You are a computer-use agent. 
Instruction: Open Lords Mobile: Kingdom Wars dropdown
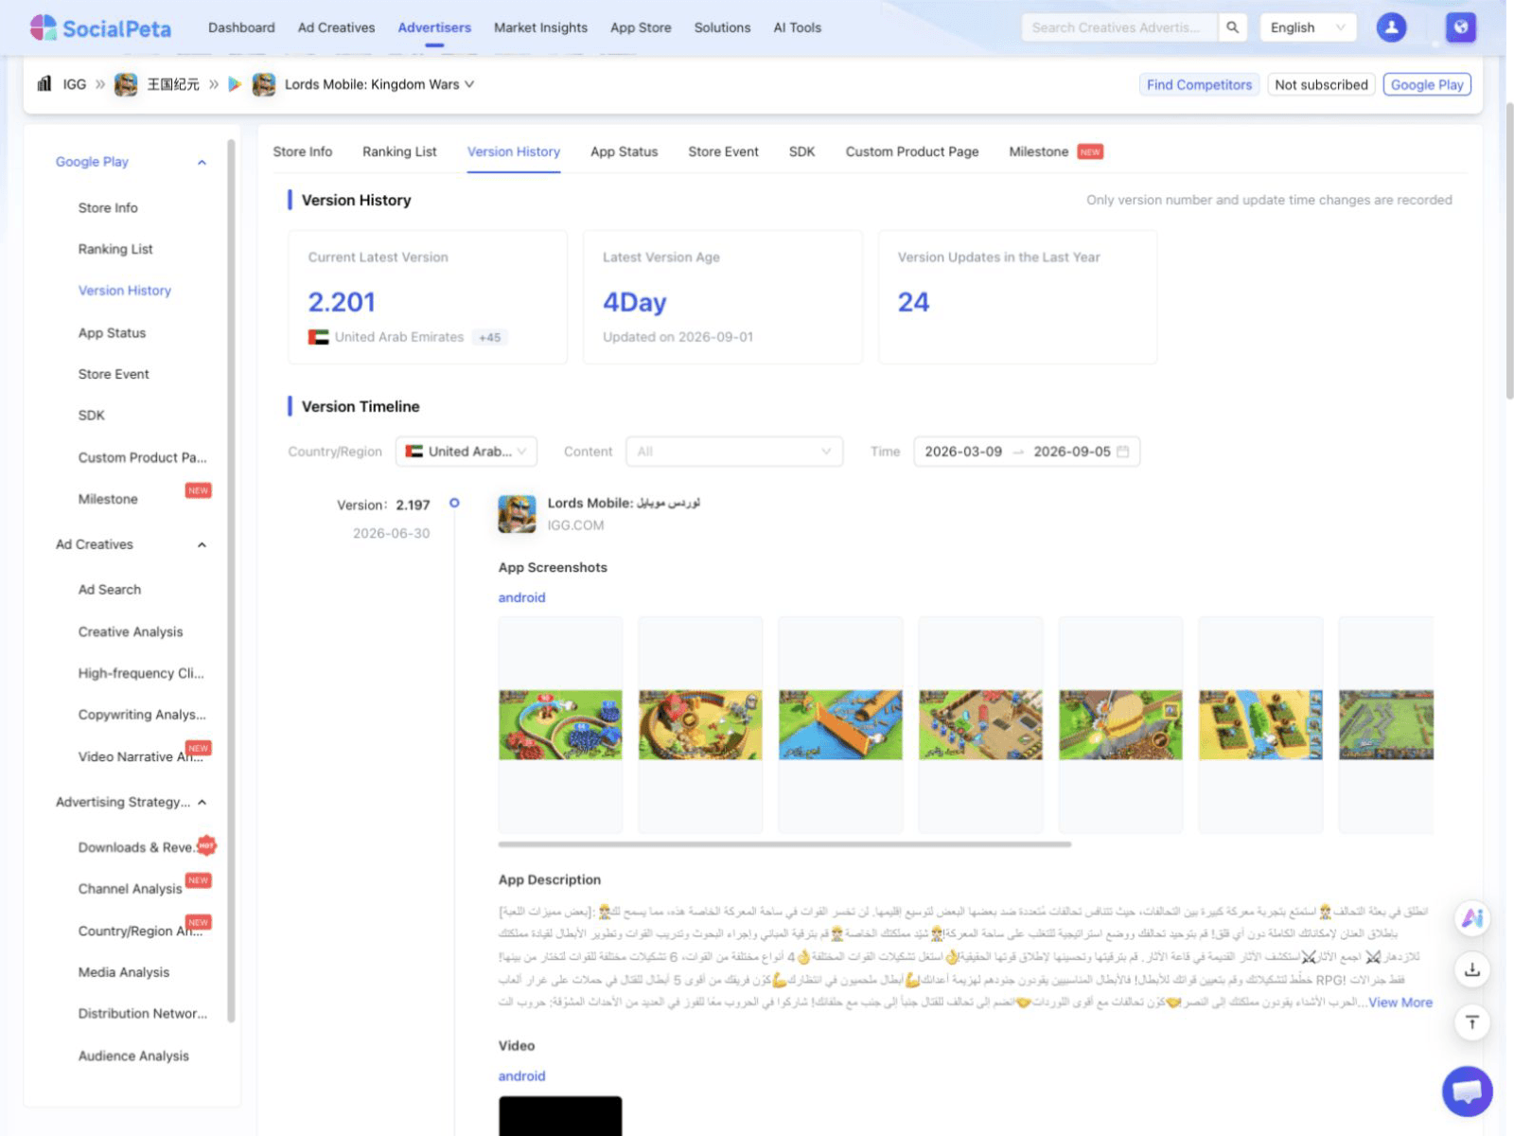click(379, 84)
